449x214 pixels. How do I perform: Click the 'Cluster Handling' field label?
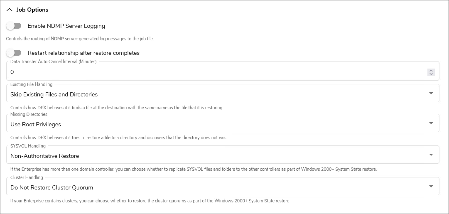click(x=27, y=177)
